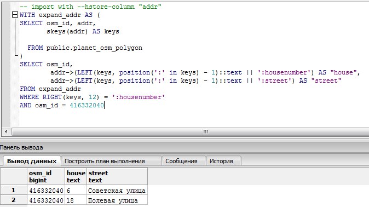Screen dimensions: 369x207
Task: Click osm_id cell in row 1
Action: click(46, 190)
